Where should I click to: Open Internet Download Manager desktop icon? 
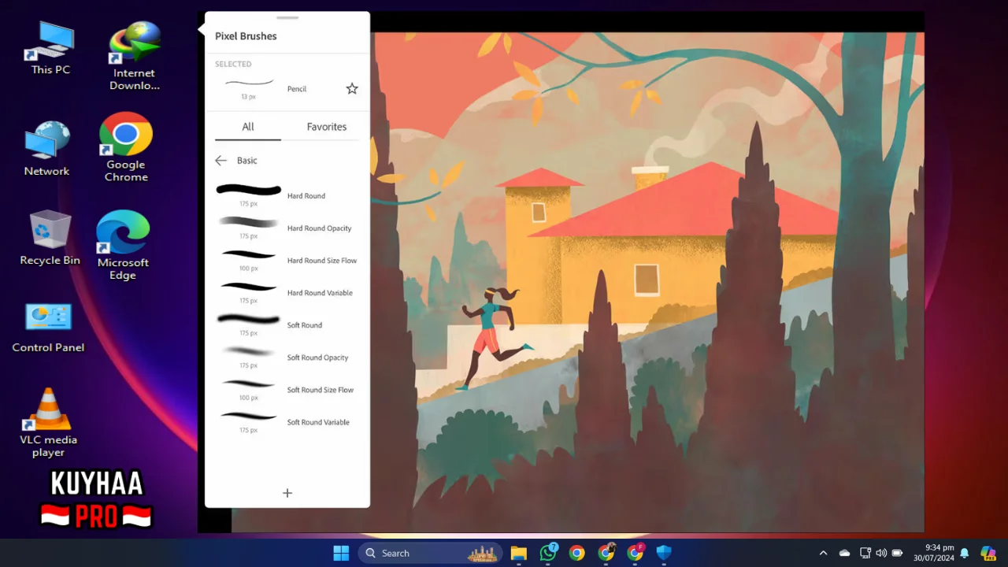point(135,55)
